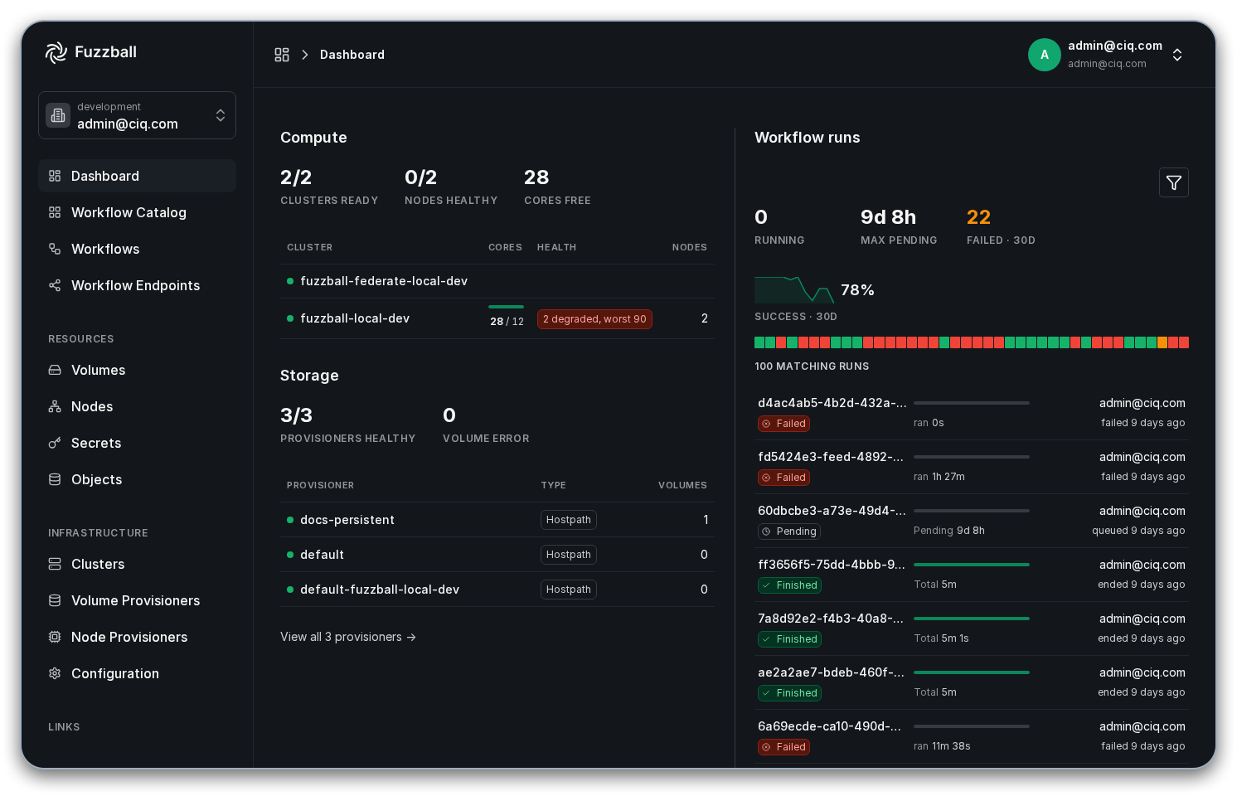Open the workflow runs filter
The image size is (1237, 796).
[x=1174, y=182]
